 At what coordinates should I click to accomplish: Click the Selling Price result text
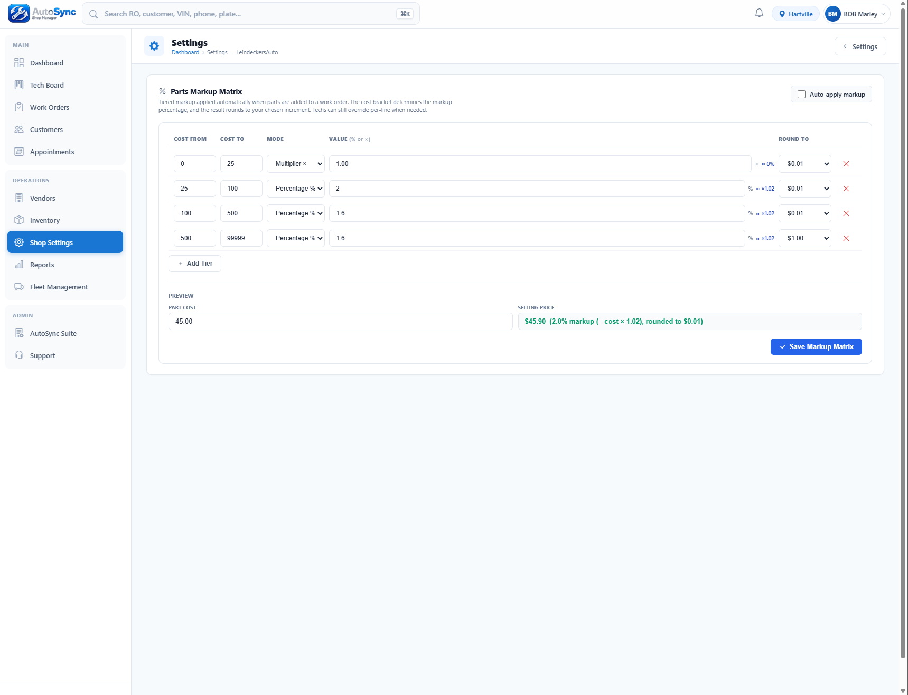(614, 322)
